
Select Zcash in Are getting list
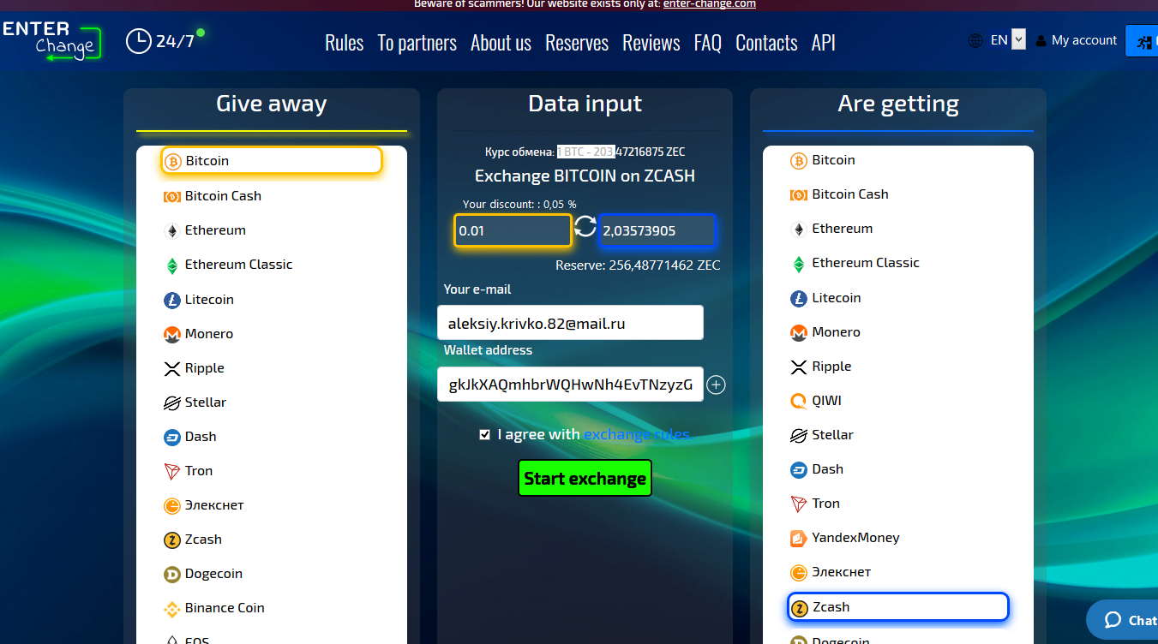[898, 606]
